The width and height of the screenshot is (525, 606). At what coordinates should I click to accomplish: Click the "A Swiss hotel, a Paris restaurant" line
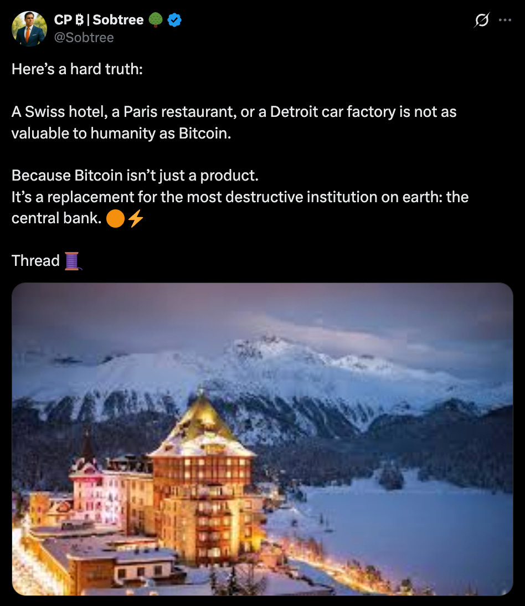coord(234,112)
